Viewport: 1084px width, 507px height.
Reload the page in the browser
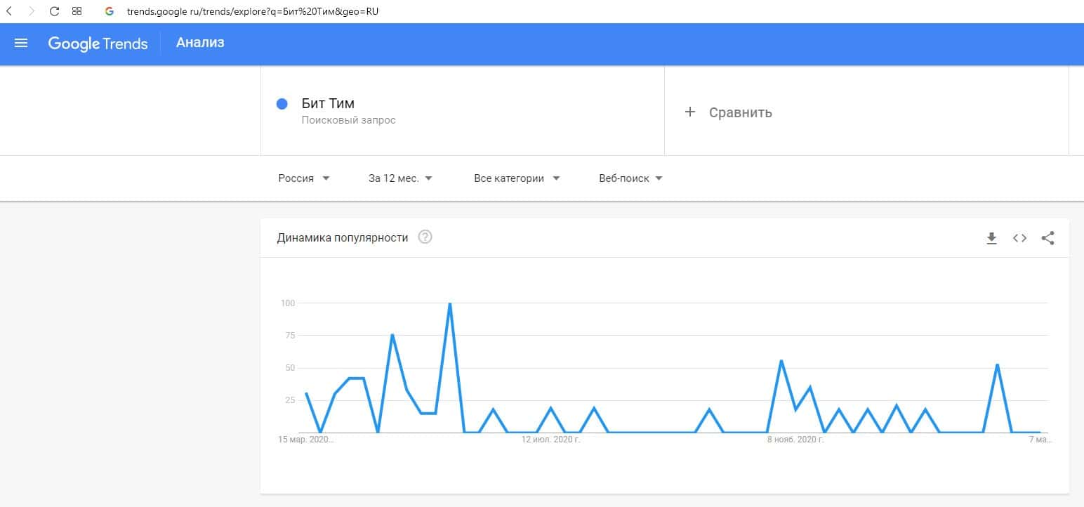point(54,11)
